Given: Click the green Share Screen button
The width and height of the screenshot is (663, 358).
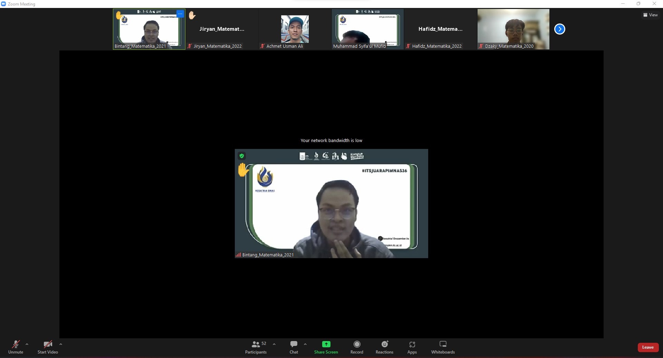Looking at the screenshot, I should click(x=326, y=347).
